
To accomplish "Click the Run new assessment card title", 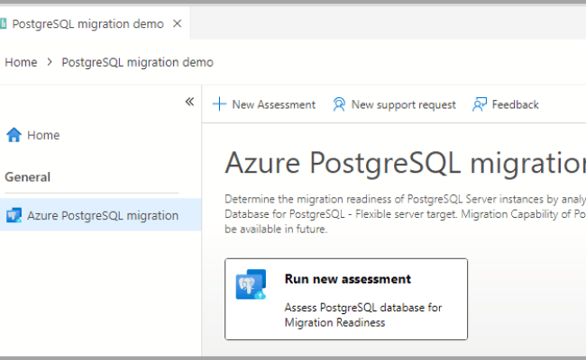I will click(347, 279).
